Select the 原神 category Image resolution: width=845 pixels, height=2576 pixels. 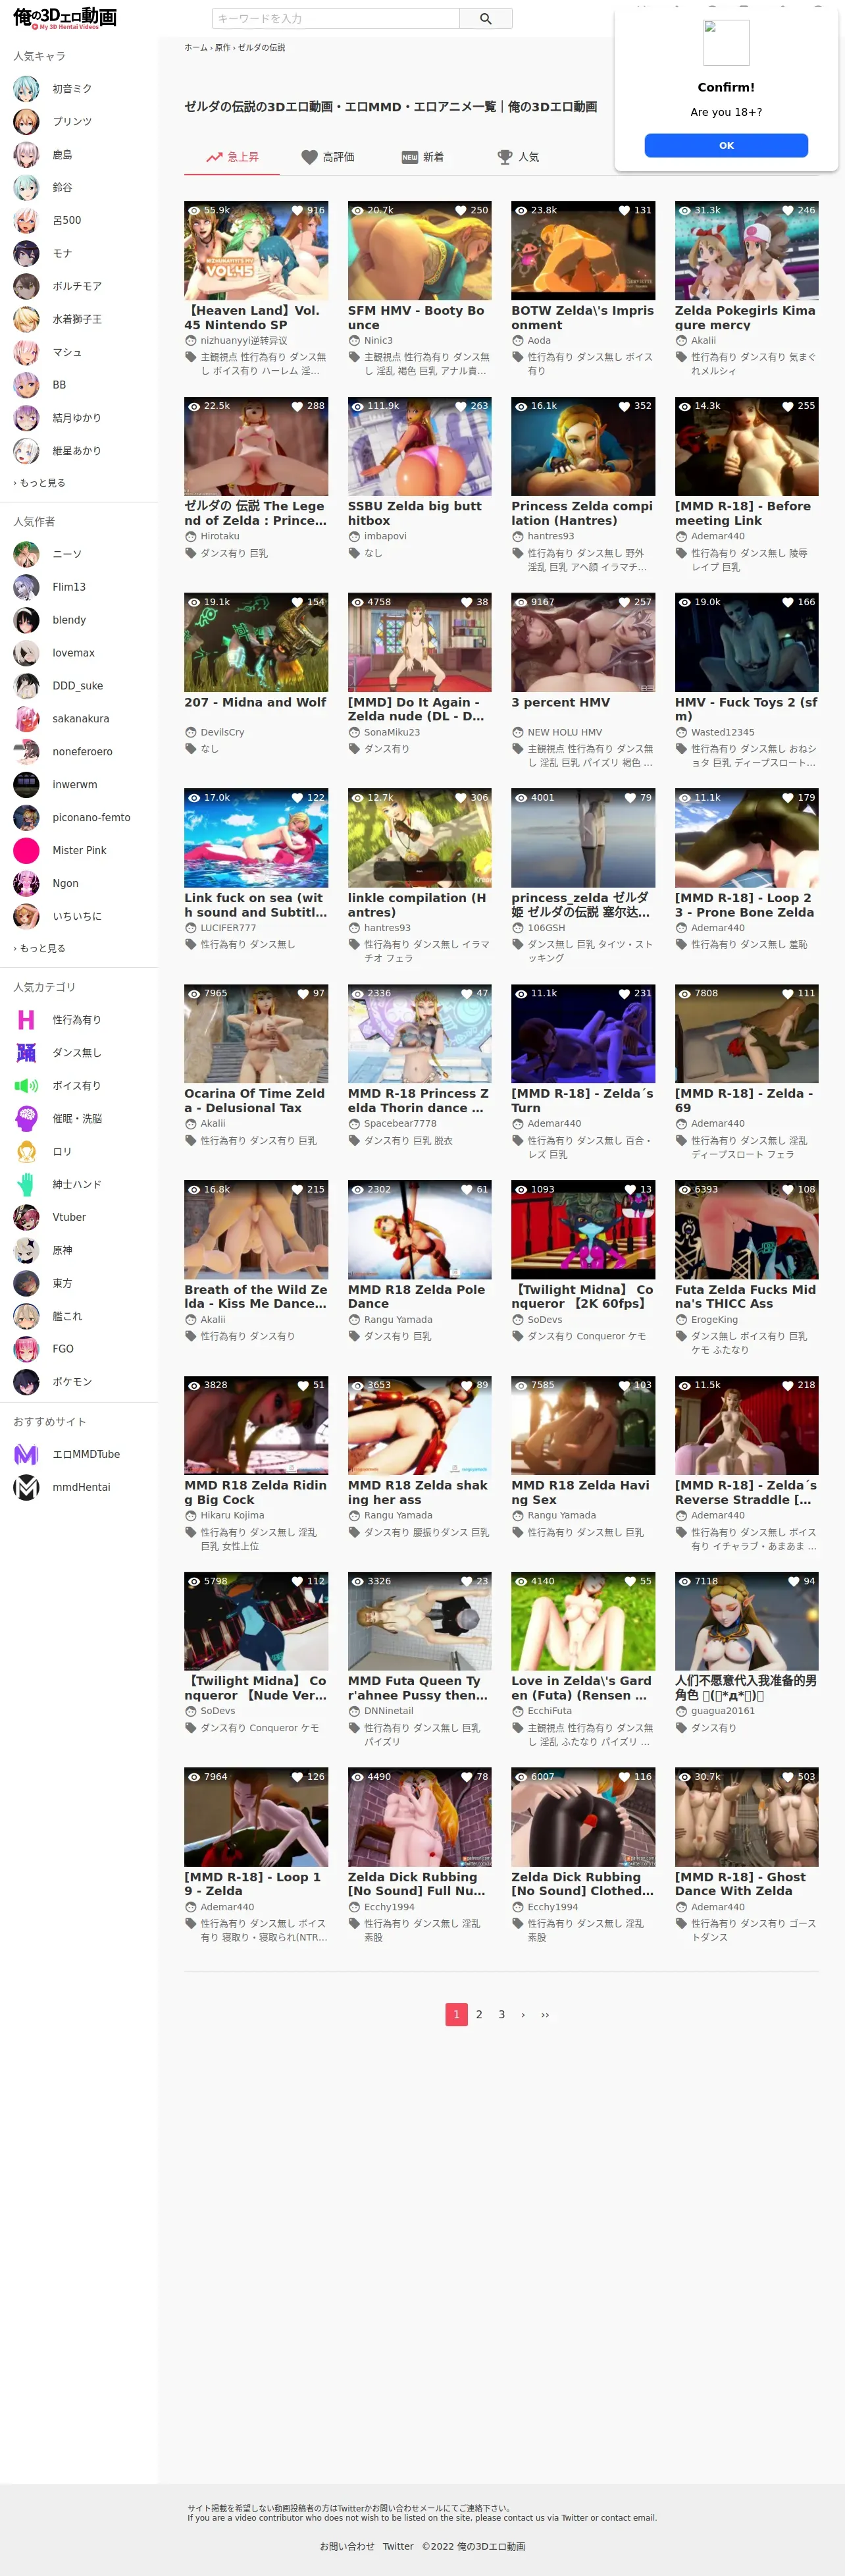[x=80, y=1251]
